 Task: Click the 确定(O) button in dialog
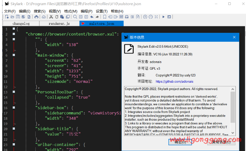point(180,142)
